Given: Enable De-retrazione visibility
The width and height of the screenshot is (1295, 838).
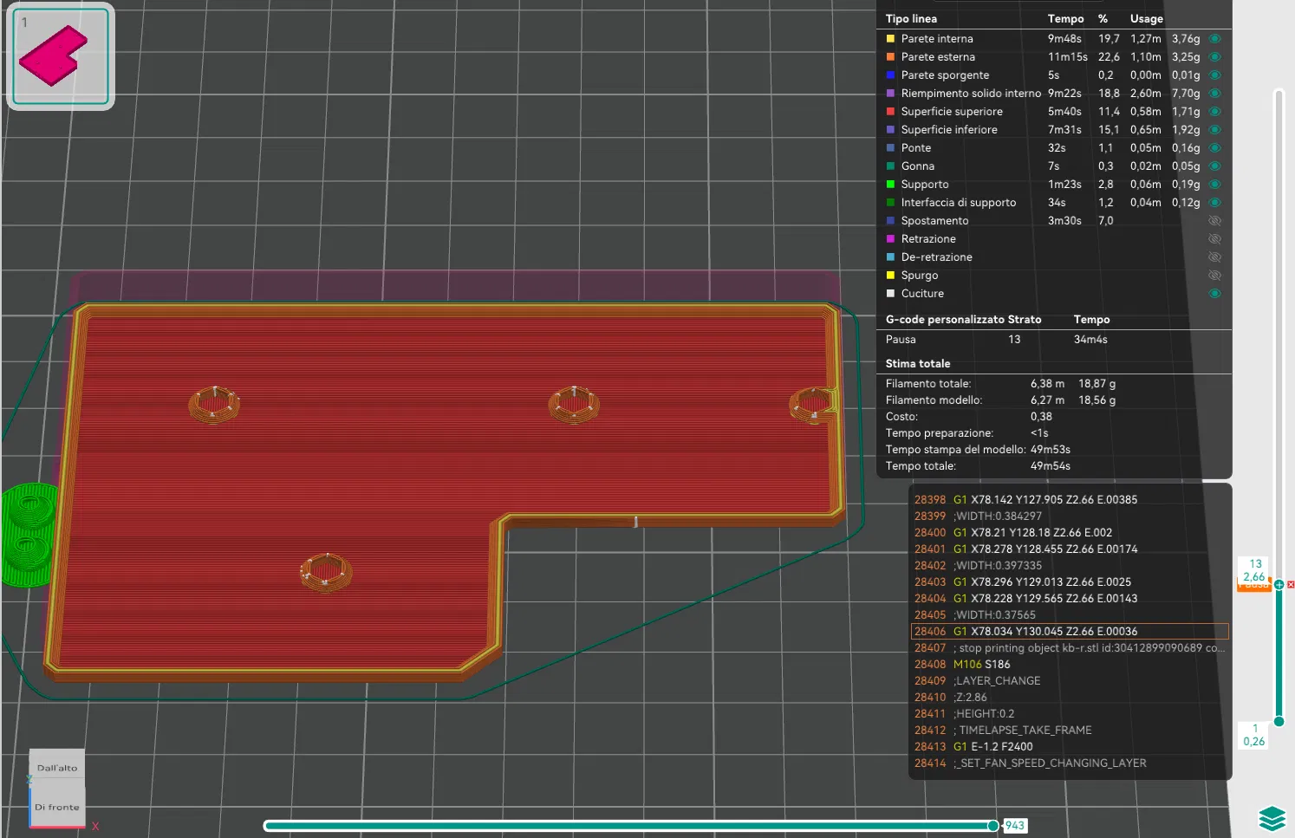Looking at the screenshot, I should (1214, 257).
